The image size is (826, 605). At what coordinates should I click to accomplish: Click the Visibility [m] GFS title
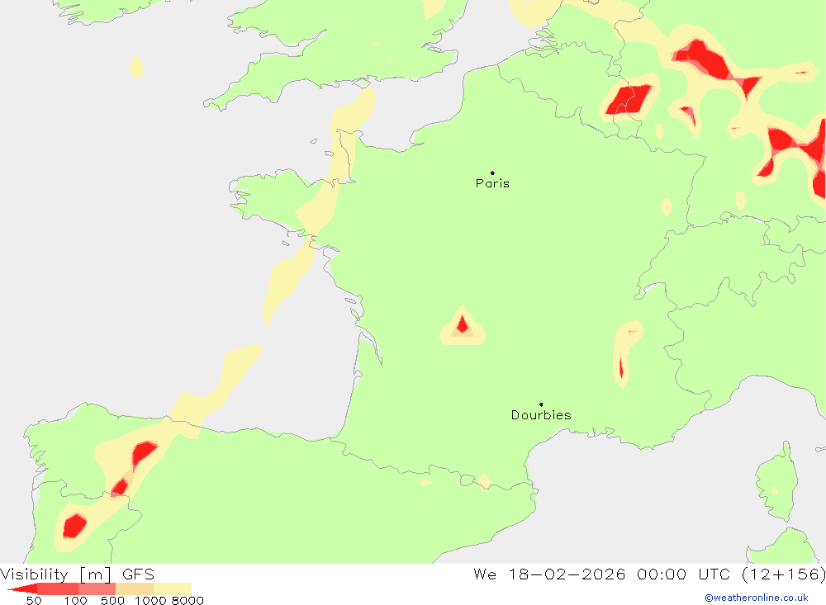(x=78, y=574)
